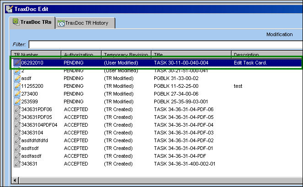This screenshot has width=303, height=187.
Task: Click the pencil icon for TR 2
Action: click(x=17, y=70)
